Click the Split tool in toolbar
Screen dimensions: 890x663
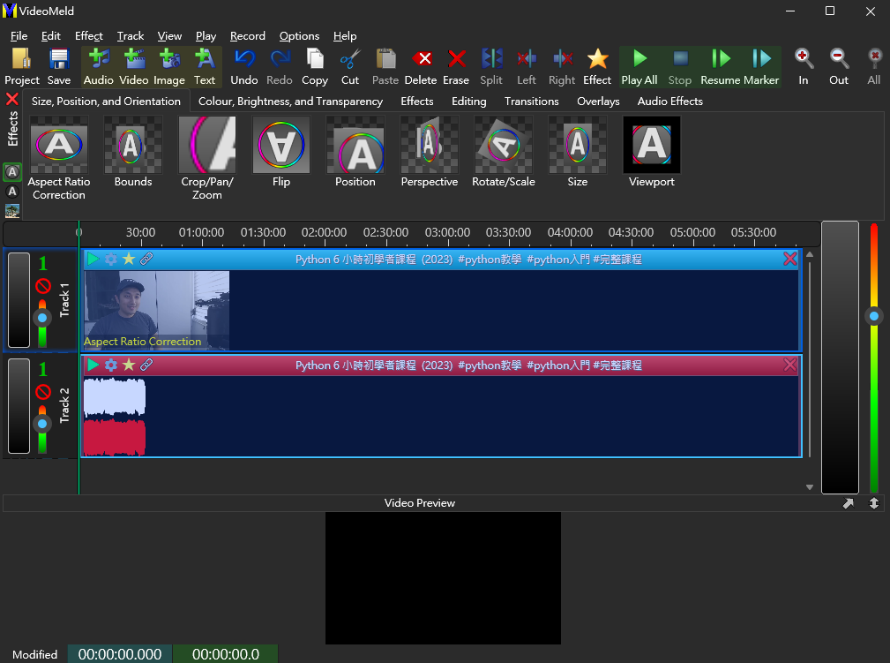[491, 66]
